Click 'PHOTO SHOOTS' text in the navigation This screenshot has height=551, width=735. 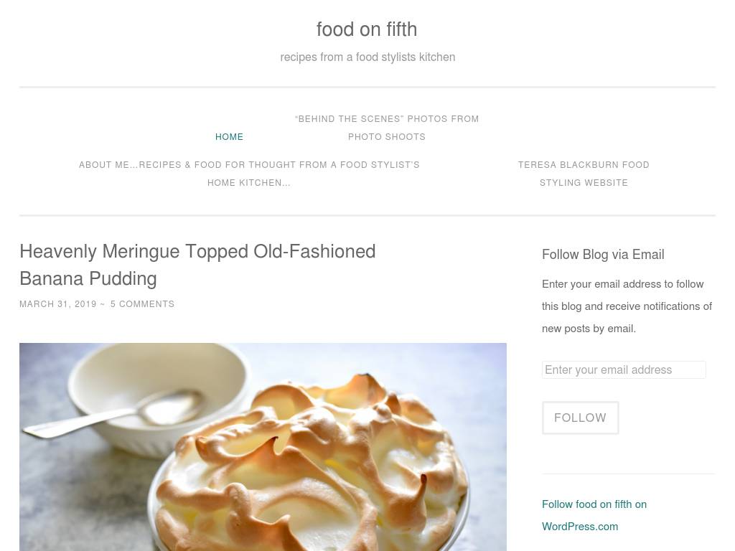[x=387, y=137]
